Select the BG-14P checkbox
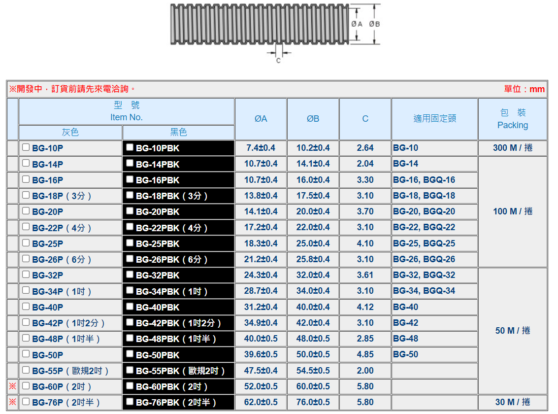 tap(26, 164)
